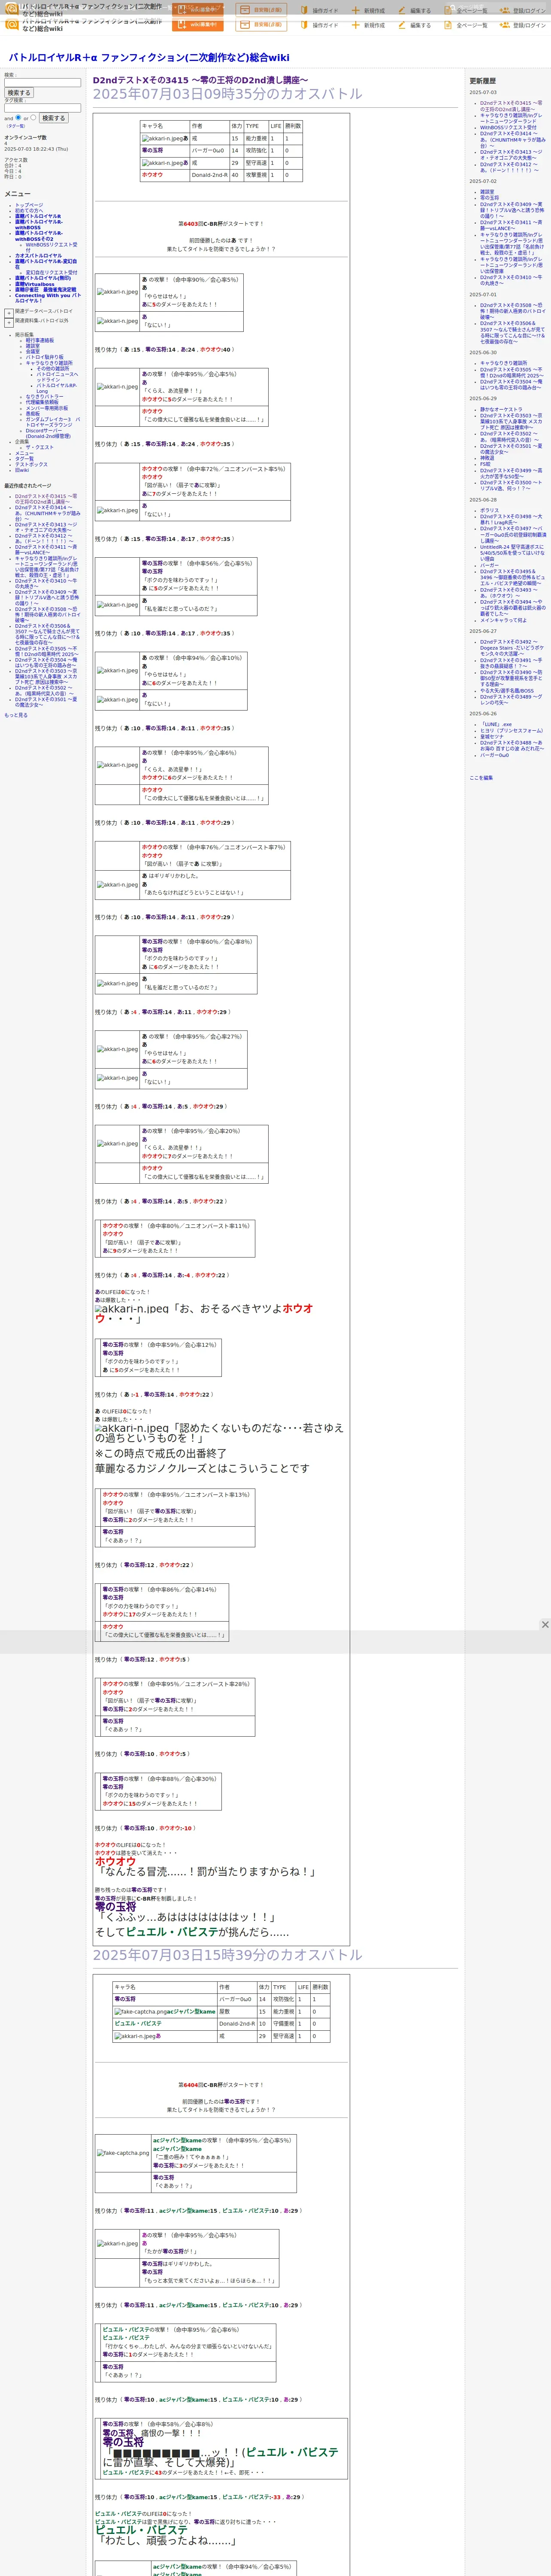Open バトロイニュースヘッドライン link

(x=57, y=377)
